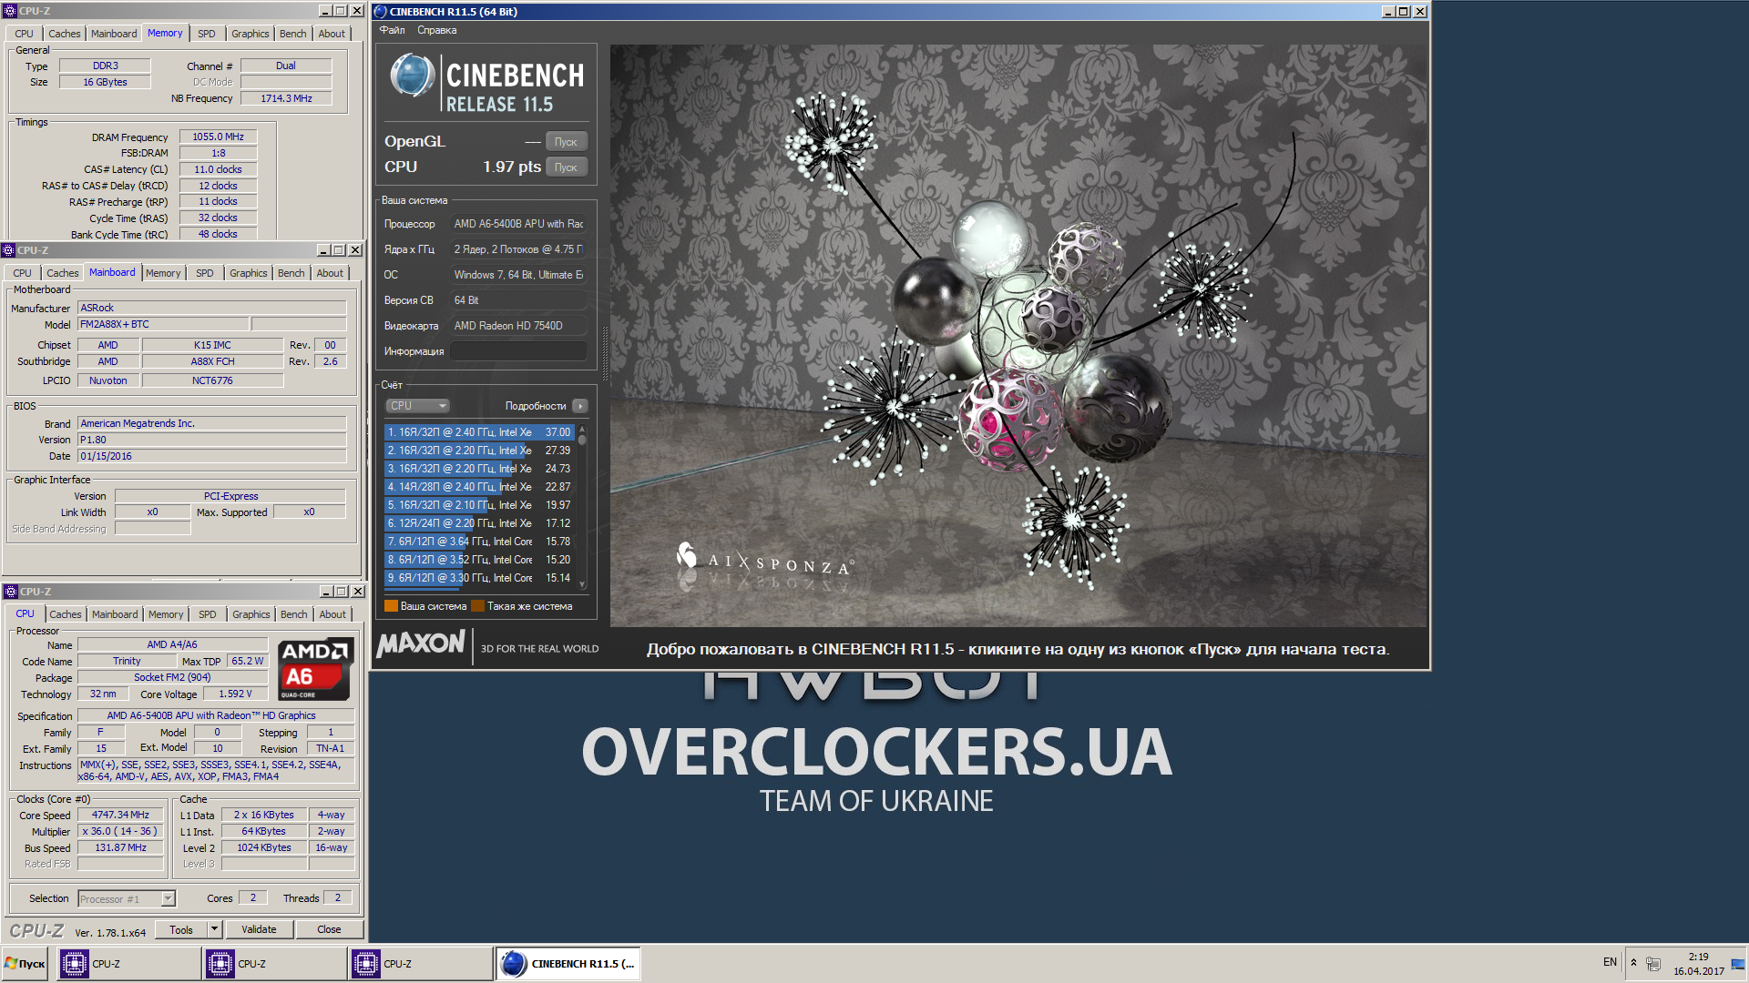This screenshot has height=983, width=1749.
Task: Expand Подробности details arrow in Cinebench
Action: pyautogui.click(x=580, y=406)
